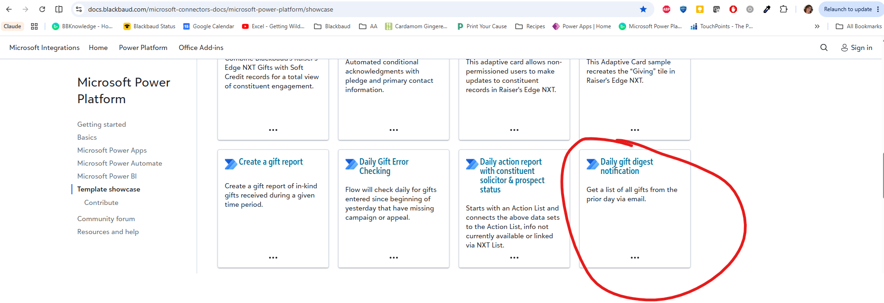The width and height of the screenshot is (884, 303).
Task: Click the bookmark star icon
Action: 643,9
